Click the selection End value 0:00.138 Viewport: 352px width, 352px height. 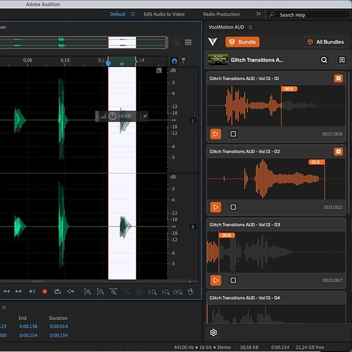(28, 326)
